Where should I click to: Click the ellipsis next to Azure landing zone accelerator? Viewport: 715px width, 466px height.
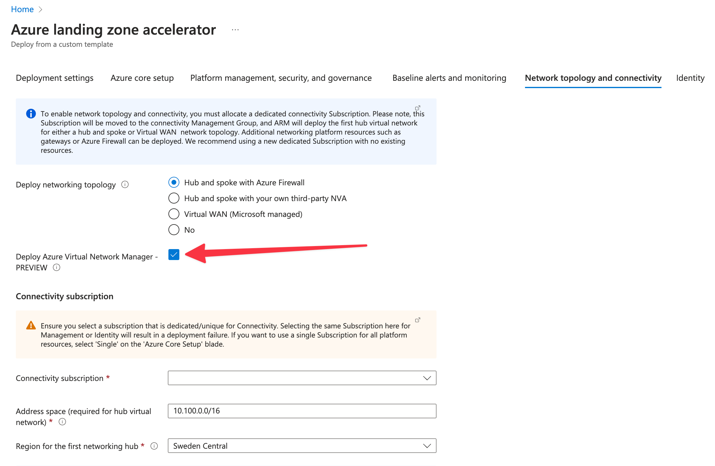235,29
